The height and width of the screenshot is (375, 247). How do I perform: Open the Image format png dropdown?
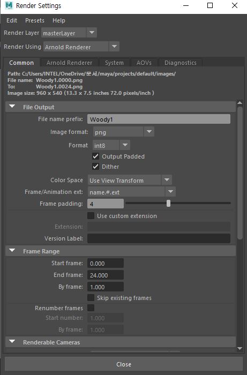[x=124, y=132]
